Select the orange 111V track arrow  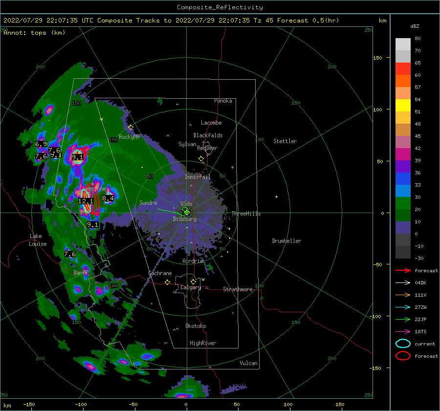point(403,295)
